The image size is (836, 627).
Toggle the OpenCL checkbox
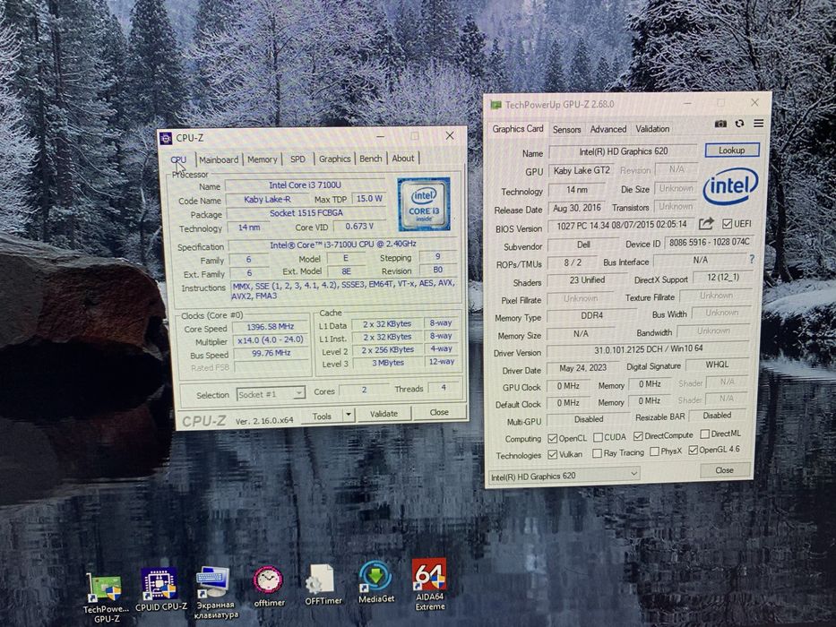tap(552, 438)
